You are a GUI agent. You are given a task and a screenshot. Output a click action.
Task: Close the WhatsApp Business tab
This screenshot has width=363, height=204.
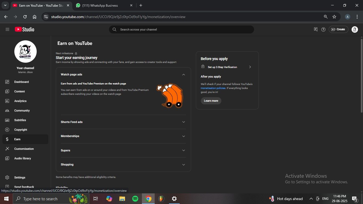point(131,5)
